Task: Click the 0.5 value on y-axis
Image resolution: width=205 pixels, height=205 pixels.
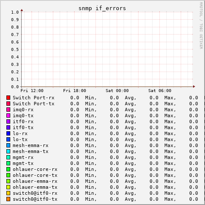Action: (15, 49)
